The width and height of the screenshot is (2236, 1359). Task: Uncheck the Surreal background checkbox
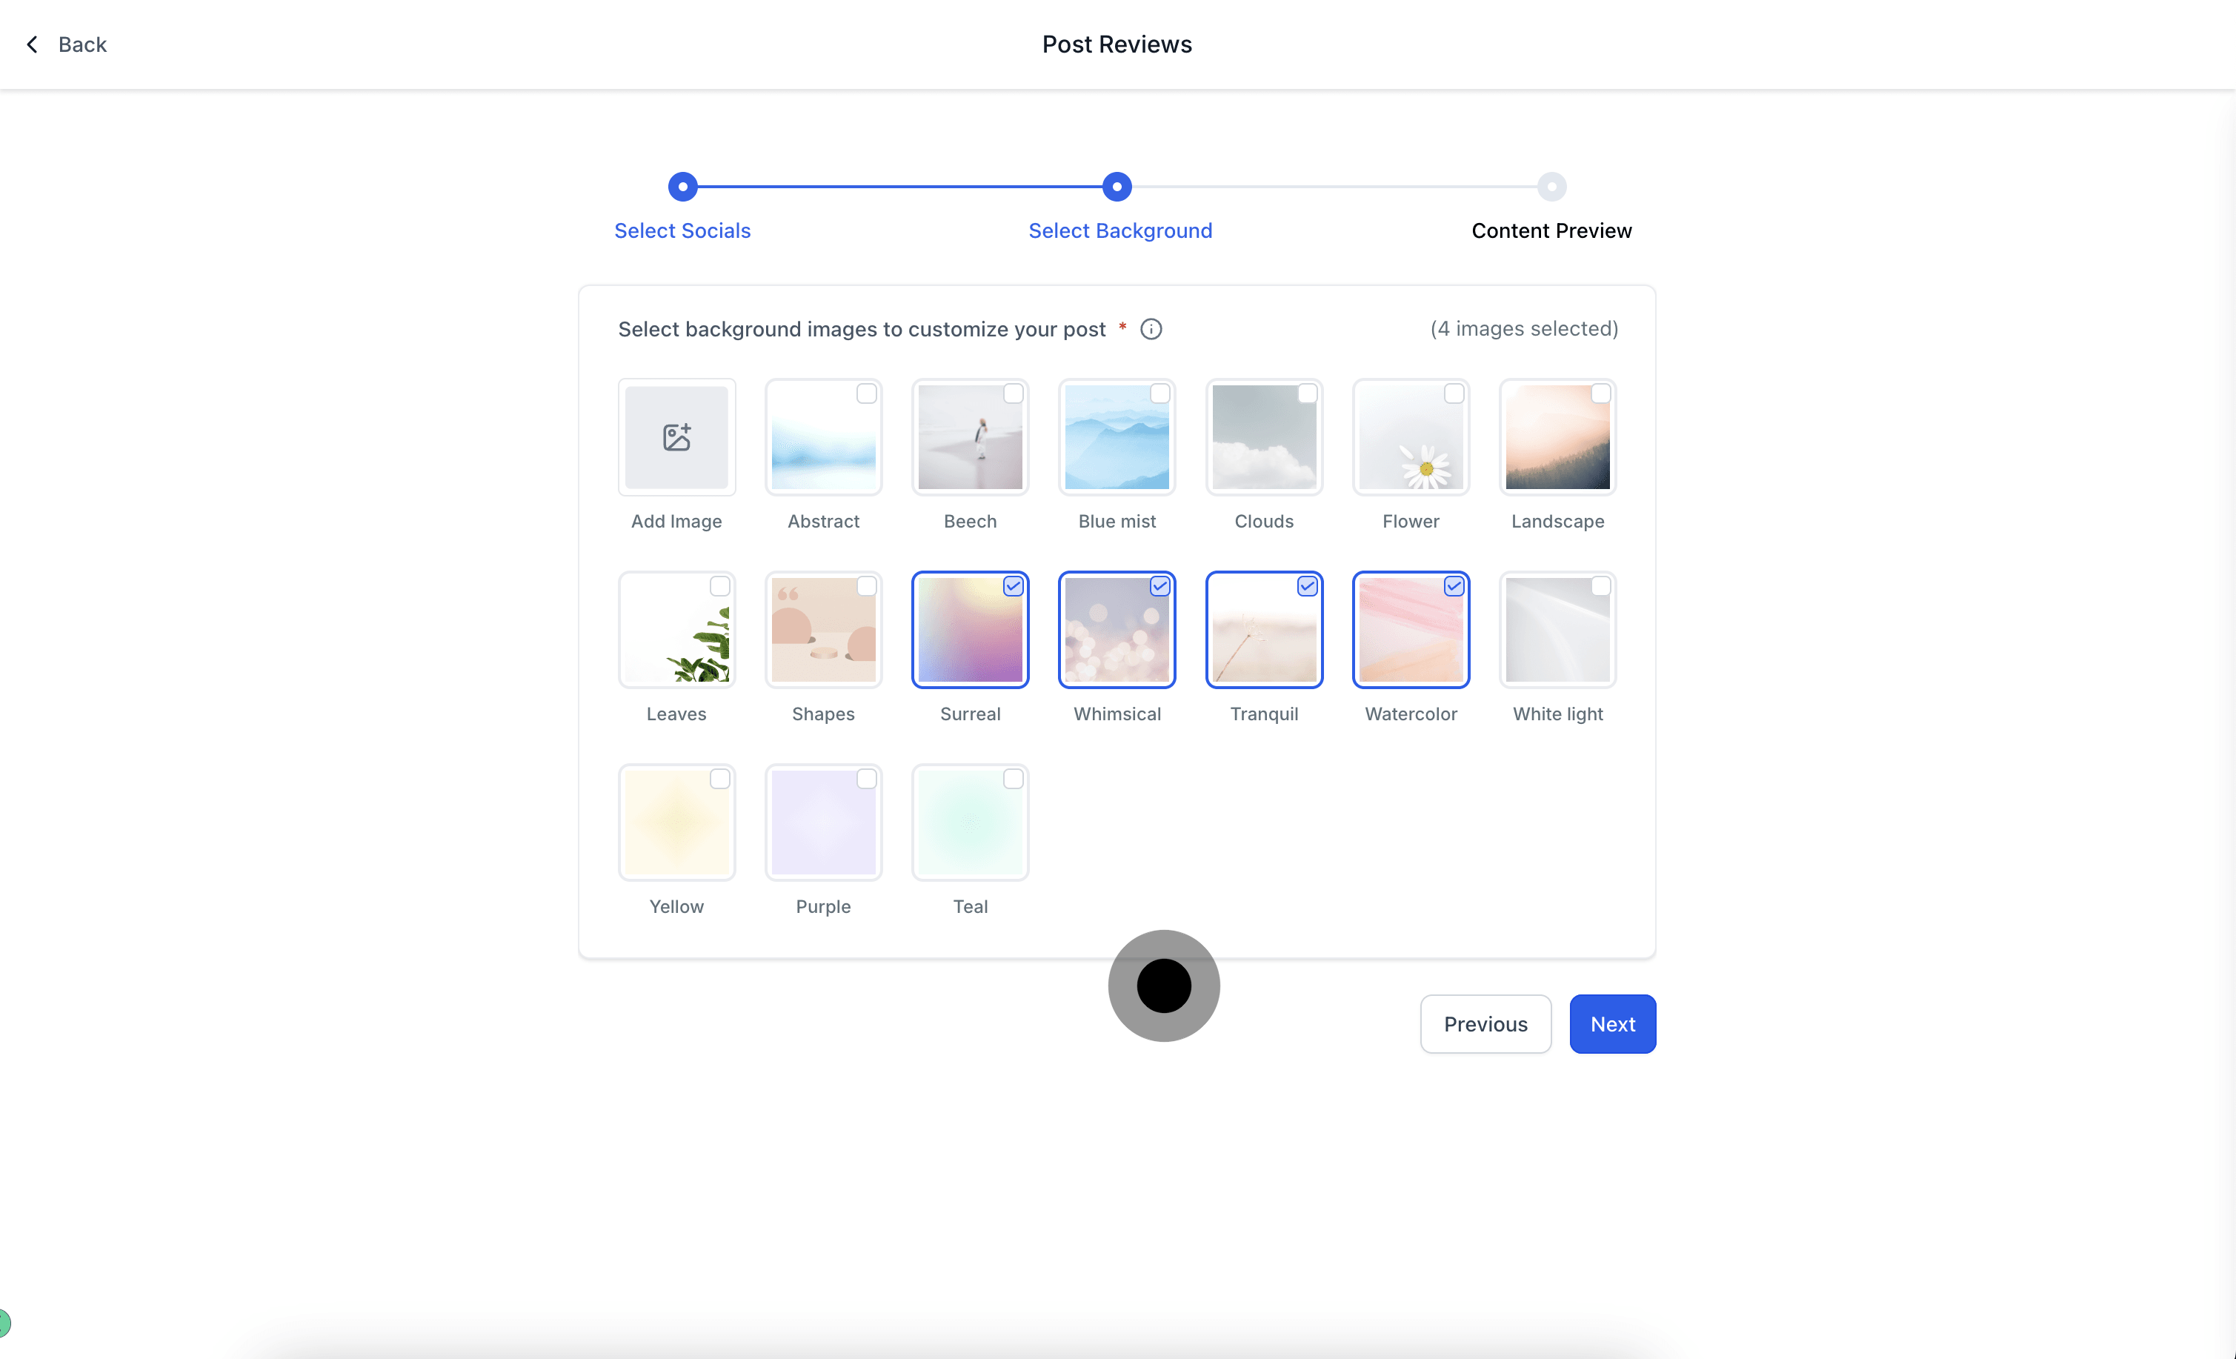(1013, 586)
